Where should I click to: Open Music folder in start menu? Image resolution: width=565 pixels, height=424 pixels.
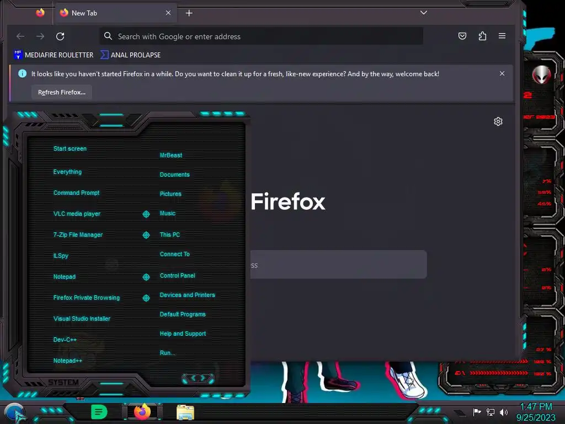(x=168, y=213)
